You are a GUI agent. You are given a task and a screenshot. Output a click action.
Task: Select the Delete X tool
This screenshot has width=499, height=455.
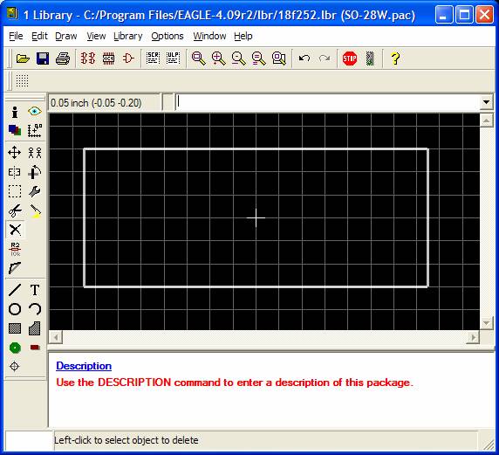pos(15,230)
